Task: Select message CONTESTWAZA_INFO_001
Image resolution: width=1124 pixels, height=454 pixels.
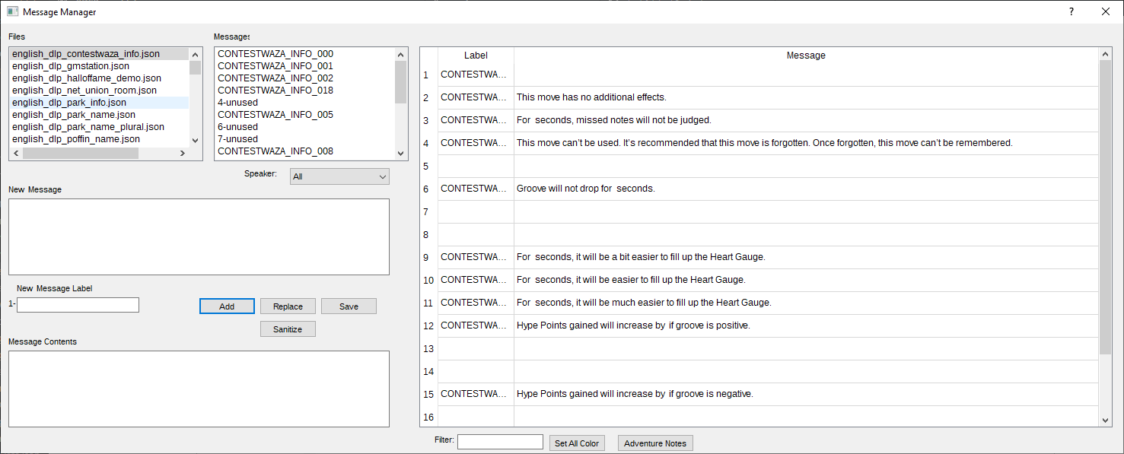Action: click(x=305, y=66)
